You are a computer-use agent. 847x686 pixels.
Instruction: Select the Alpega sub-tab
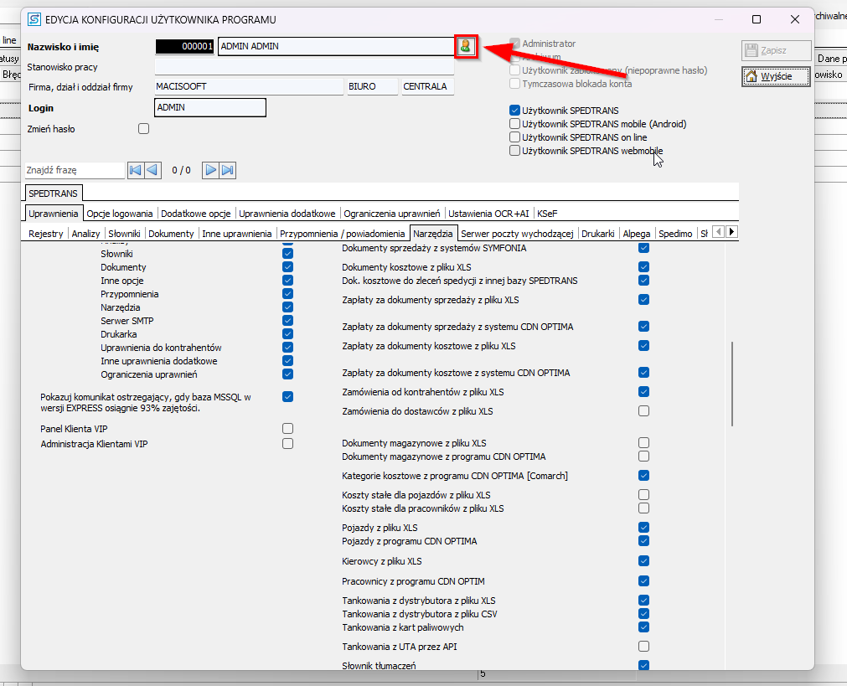(637, 234)
